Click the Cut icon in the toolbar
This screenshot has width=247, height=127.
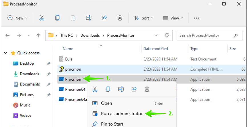42,18
